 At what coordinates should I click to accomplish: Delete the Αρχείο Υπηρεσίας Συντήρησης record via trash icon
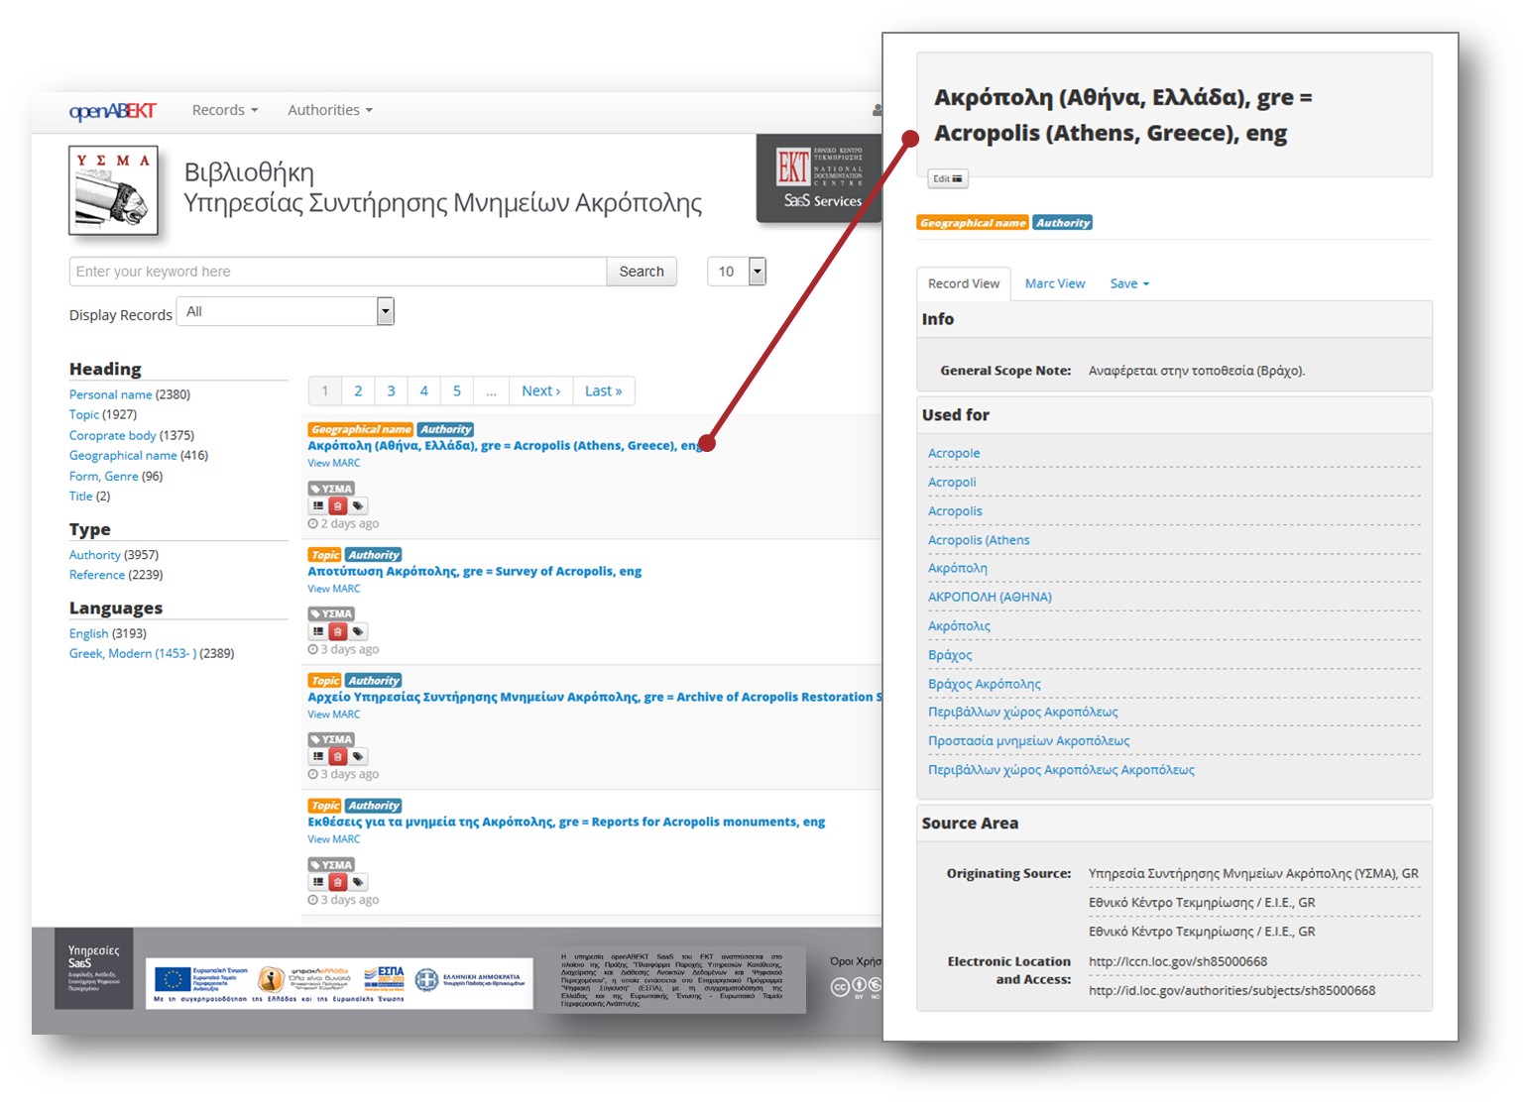coord(338,756)
